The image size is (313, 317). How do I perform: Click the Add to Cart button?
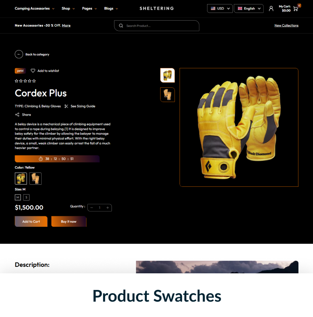pos(31,222)
